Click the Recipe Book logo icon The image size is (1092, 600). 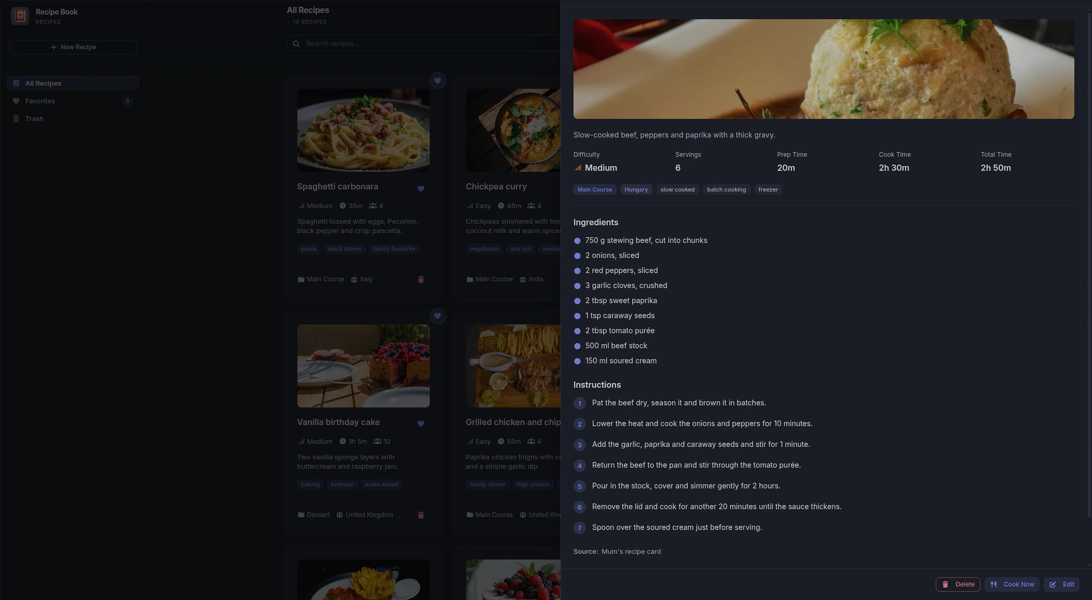(x=20, y=16)
